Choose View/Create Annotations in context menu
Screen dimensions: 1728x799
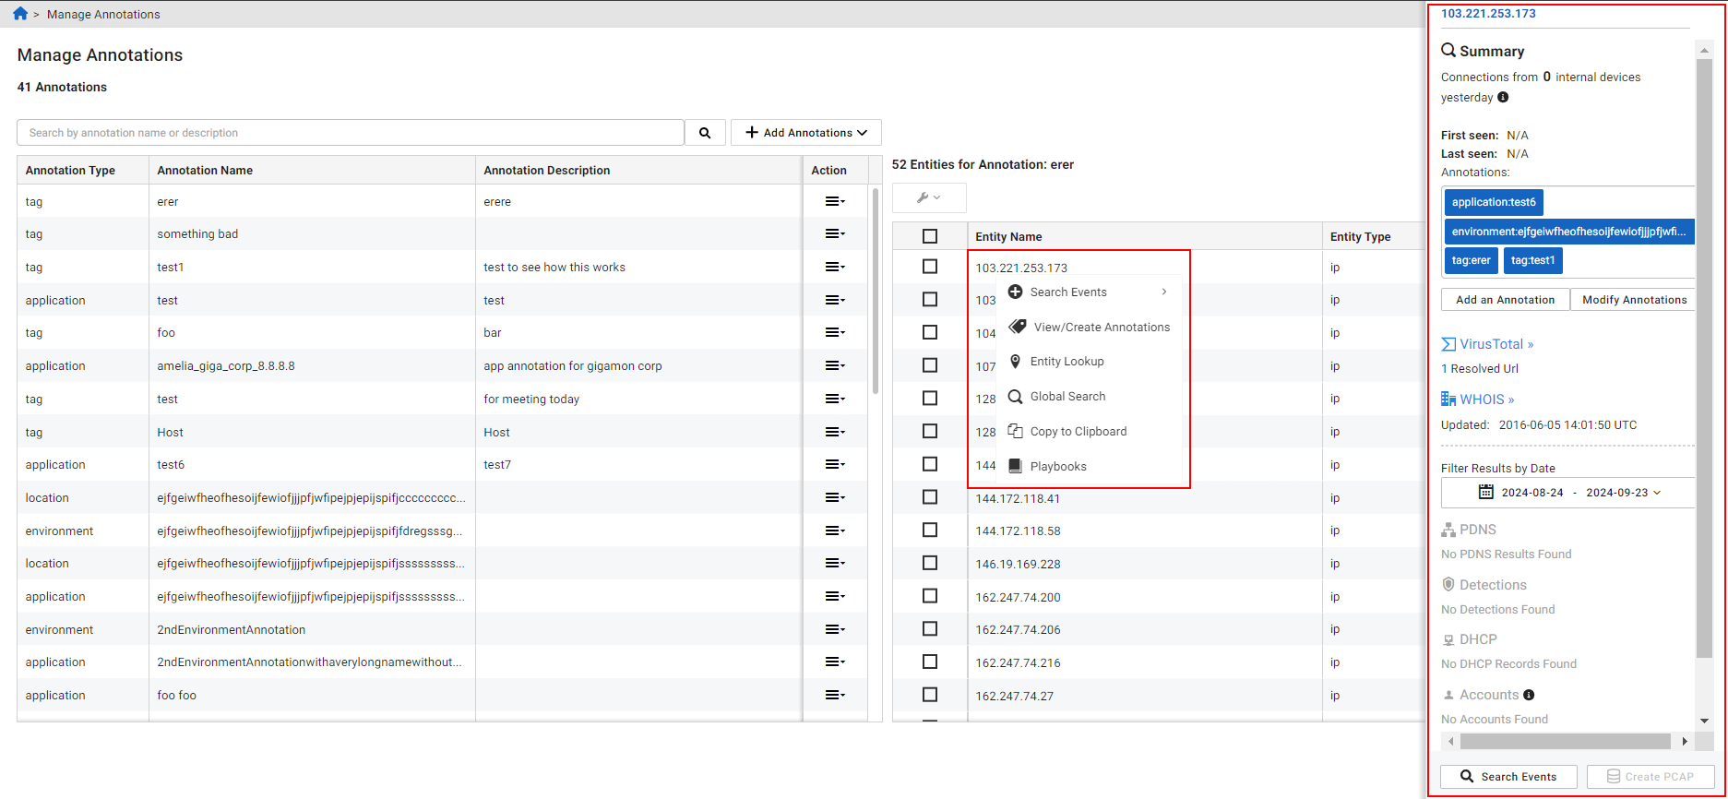pyautogui.click(x=1089, y=328)
